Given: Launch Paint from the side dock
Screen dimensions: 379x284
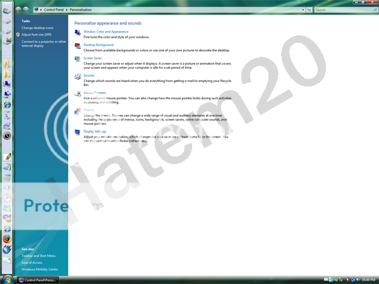Looking at the screenshot, I should point(7,157).
